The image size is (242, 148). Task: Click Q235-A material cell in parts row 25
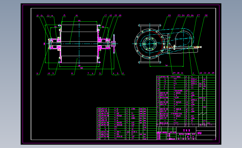[x=134, y=132]
